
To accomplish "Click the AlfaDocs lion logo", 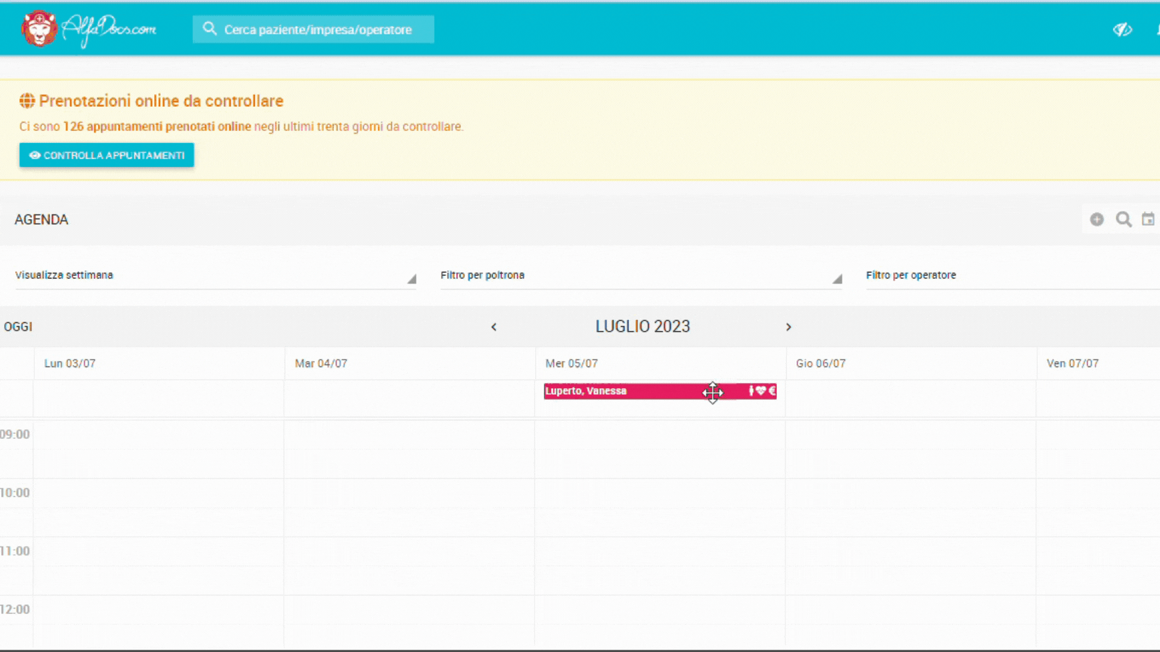I will pyautogui.click(x=39, y=28).
